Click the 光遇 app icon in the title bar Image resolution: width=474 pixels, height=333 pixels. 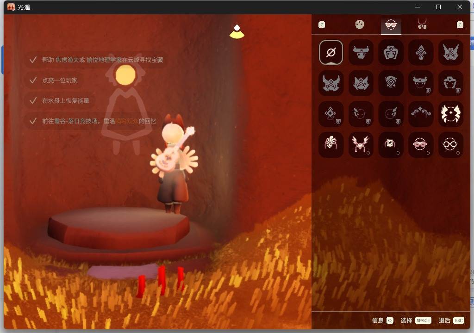11,7
